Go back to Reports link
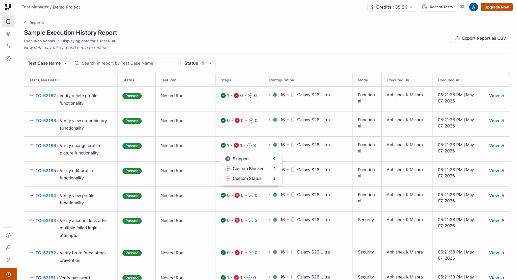517x280 pixels. coord(37,23)
